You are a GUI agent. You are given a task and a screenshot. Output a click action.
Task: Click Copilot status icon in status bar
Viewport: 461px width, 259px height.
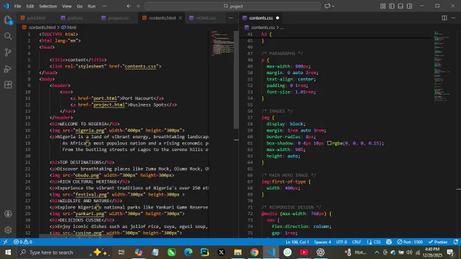388,242
